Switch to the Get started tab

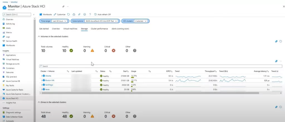click(x=44, y=29)
